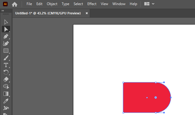
Task: Click the Home icon
Action: pyautogui.click(x=15, y=4)
